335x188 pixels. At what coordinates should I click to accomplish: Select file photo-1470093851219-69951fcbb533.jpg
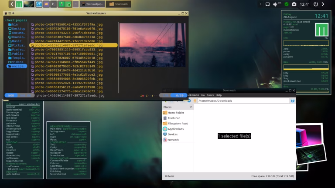click(67, 50)
